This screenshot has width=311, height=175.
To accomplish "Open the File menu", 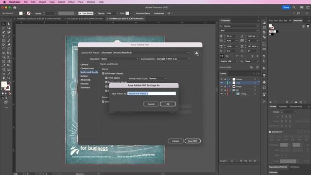I will click(x=26, y=2).
